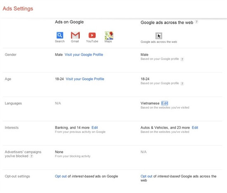Click the 'Search' label under magnifier icon
The height and width of the screenshot is (193, 227).
coord(60,41)
